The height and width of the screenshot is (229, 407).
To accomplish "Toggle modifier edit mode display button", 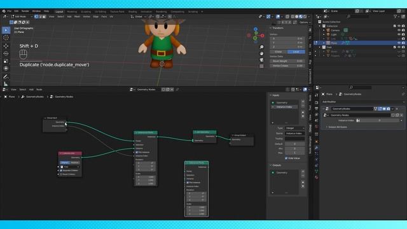I will click(380, 109).
